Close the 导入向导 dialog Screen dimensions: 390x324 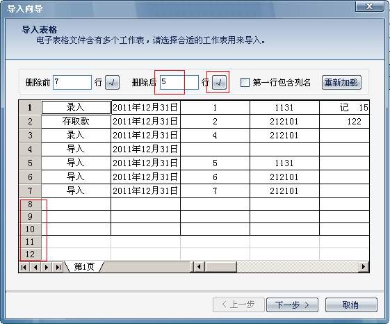coord(369,6)
